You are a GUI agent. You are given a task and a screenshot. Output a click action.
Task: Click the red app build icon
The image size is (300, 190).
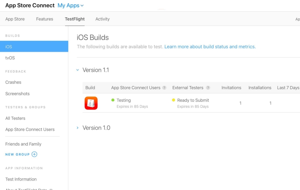pos(91,103)
